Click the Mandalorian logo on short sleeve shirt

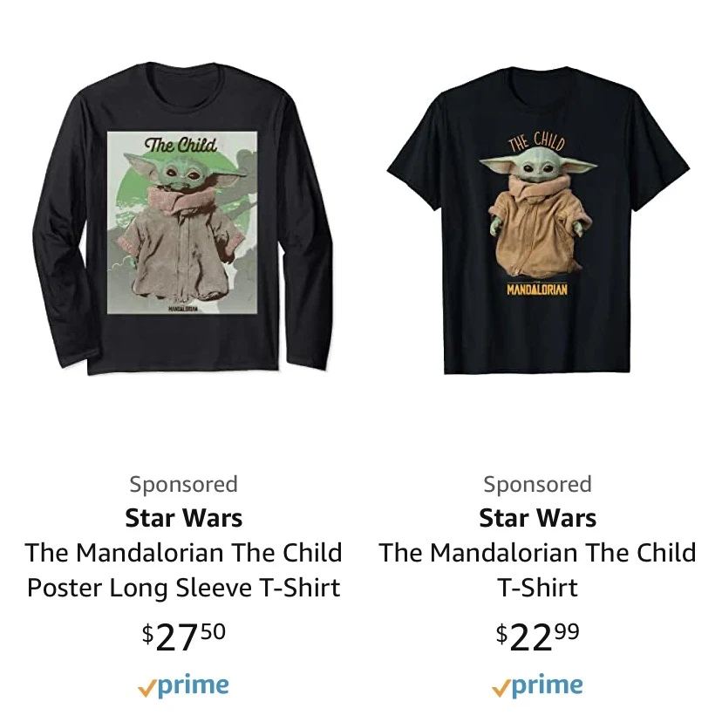click(537, 289)
